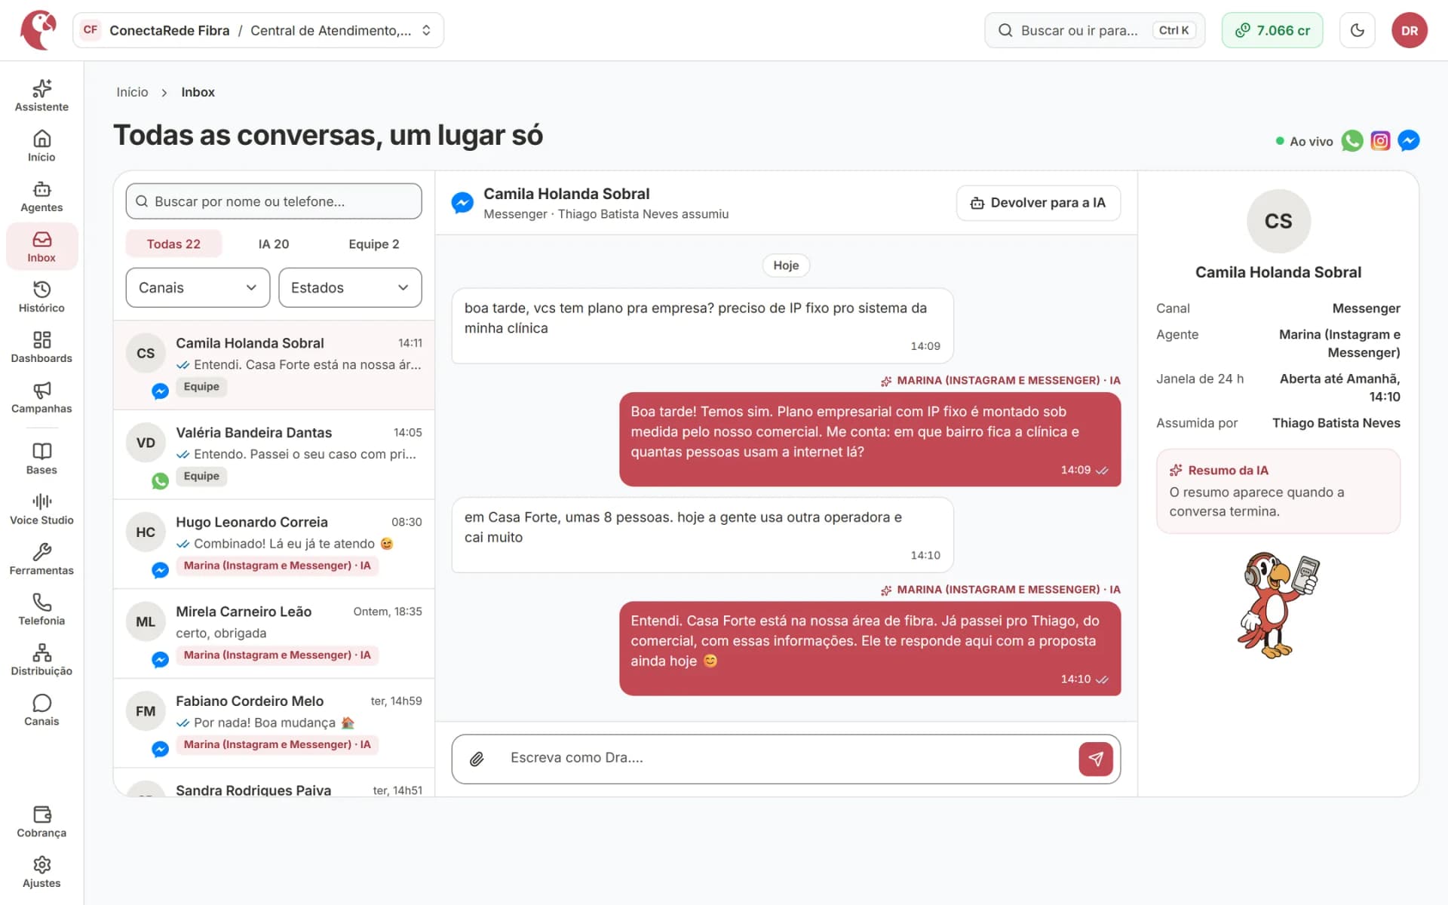Image resolution: width=1448 pixels, height=905 pixels.
Task: Open the Distribuição section
Action: (x=41, y=660)
